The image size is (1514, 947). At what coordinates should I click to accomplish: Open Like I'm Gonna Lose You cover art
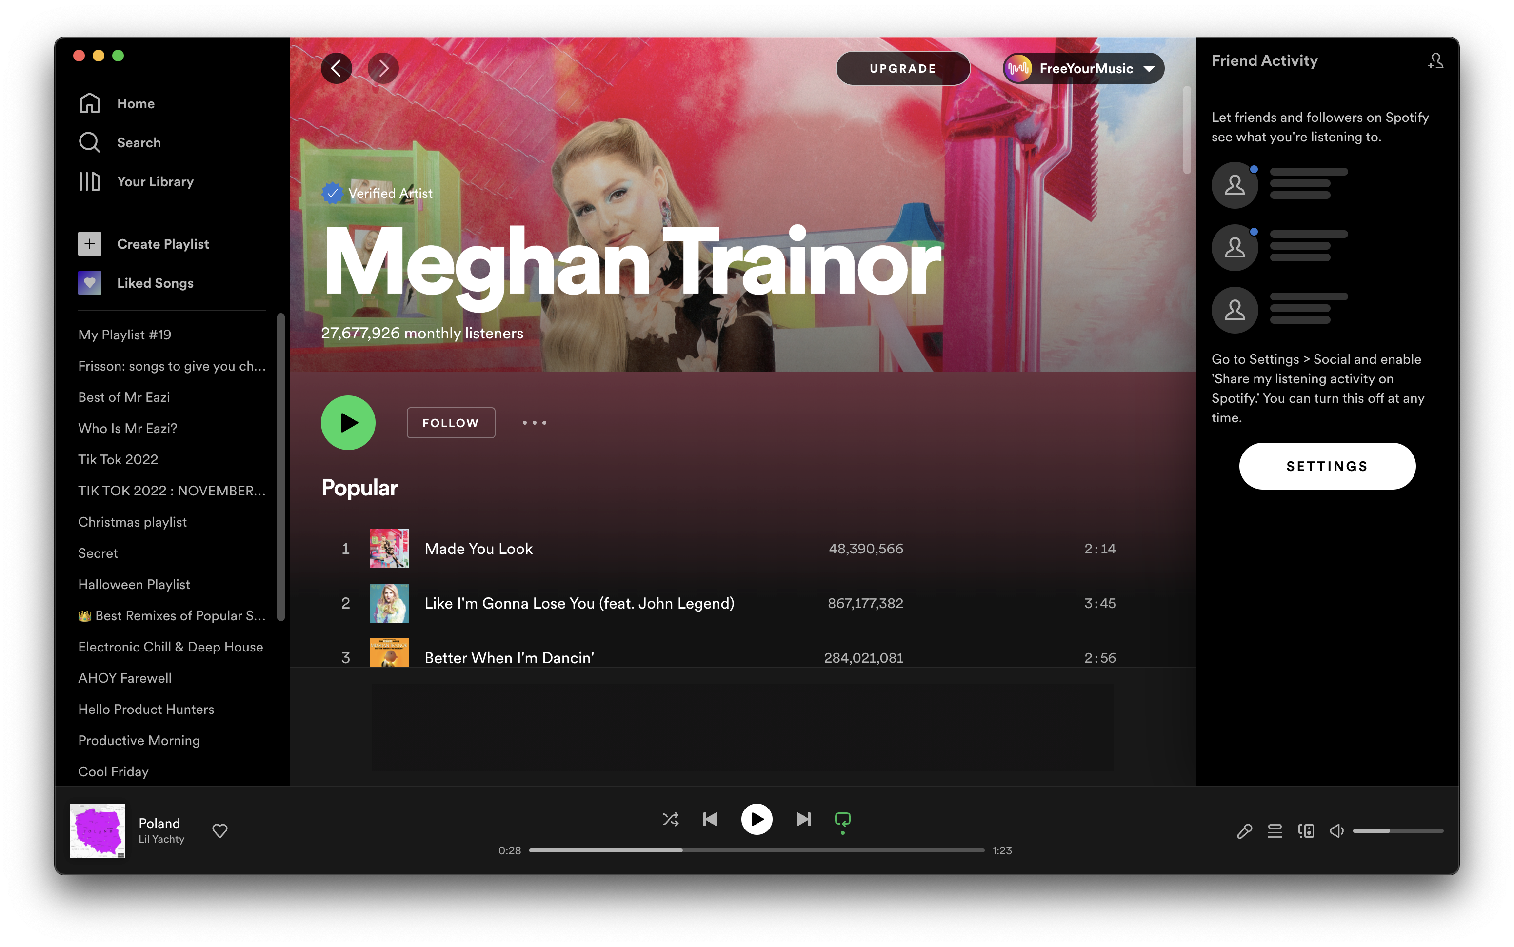click(389, 603)
